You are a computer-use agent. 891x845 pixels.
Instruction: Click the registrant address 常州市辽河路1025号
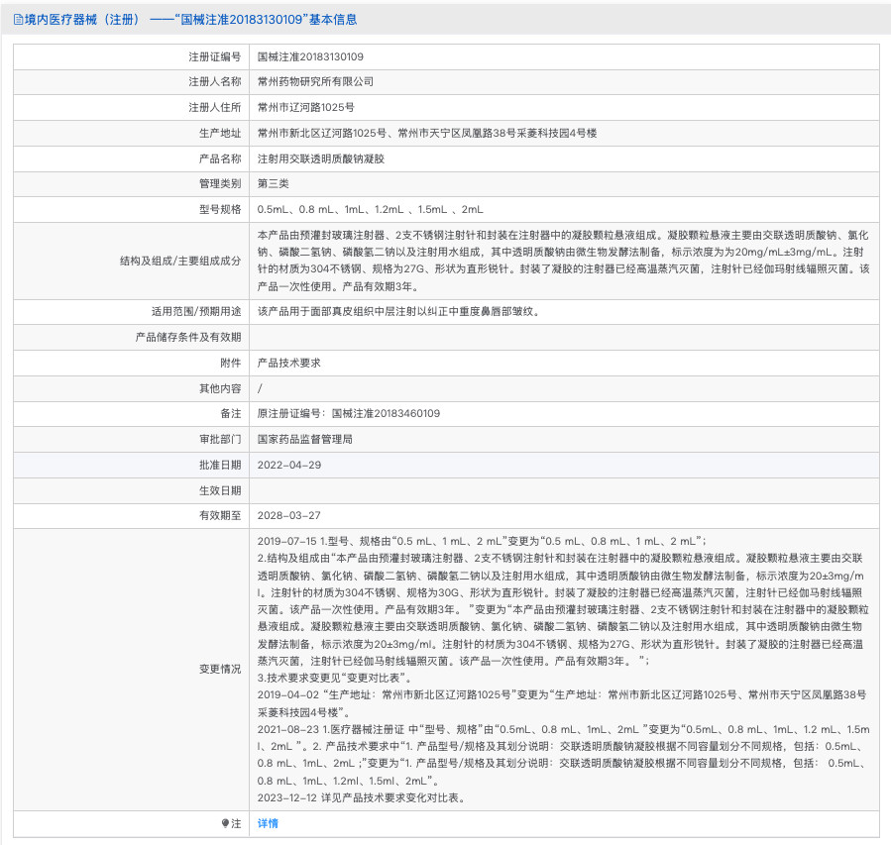coord(305,107)
